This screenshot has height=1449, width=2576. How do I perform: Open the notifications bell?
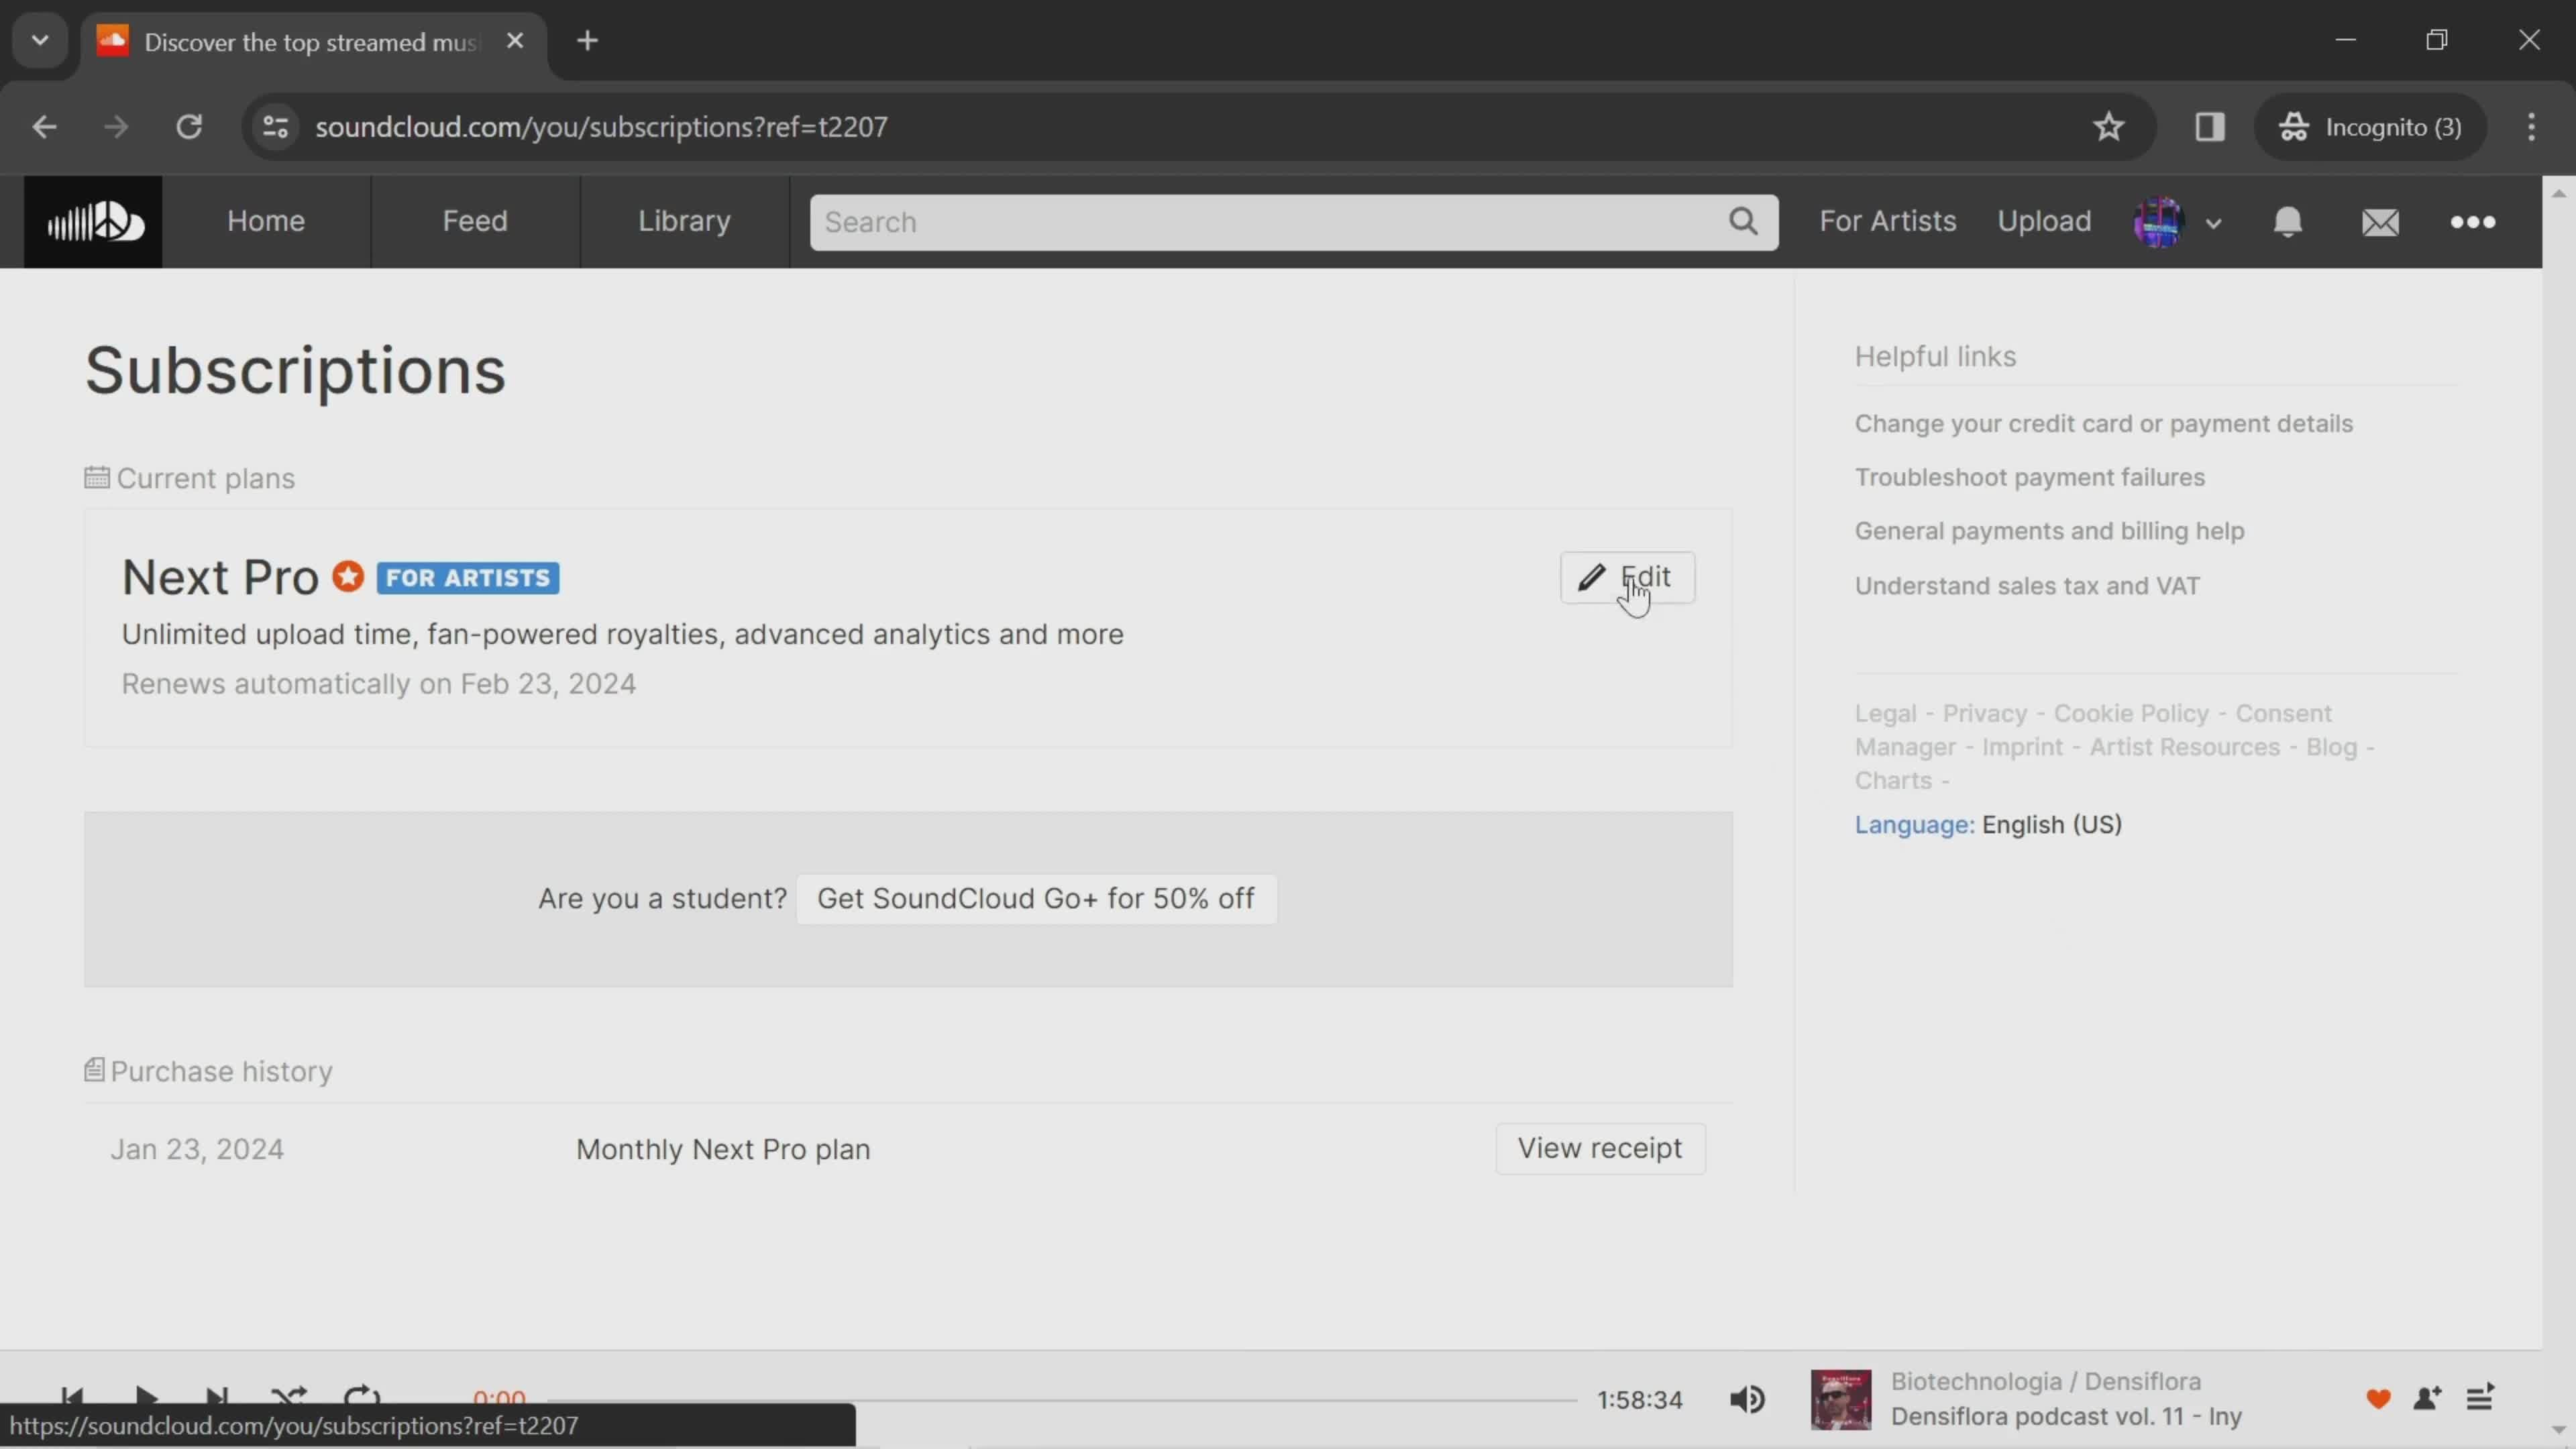click(2287, 222)
